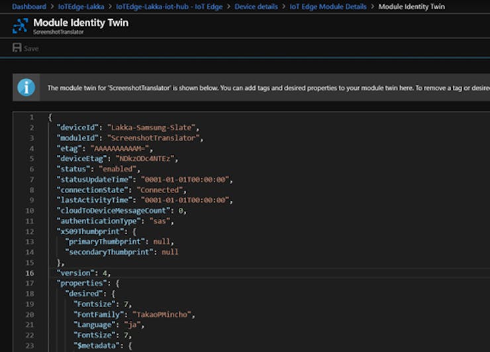
Task: Navigate to Device details breadcrumb
Action: (256, 7)
